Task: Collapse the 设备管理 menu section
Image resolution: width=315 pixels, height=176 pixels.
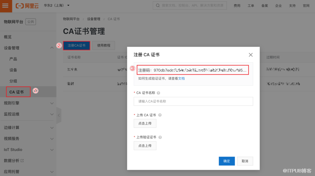Action: click(52, 48)
